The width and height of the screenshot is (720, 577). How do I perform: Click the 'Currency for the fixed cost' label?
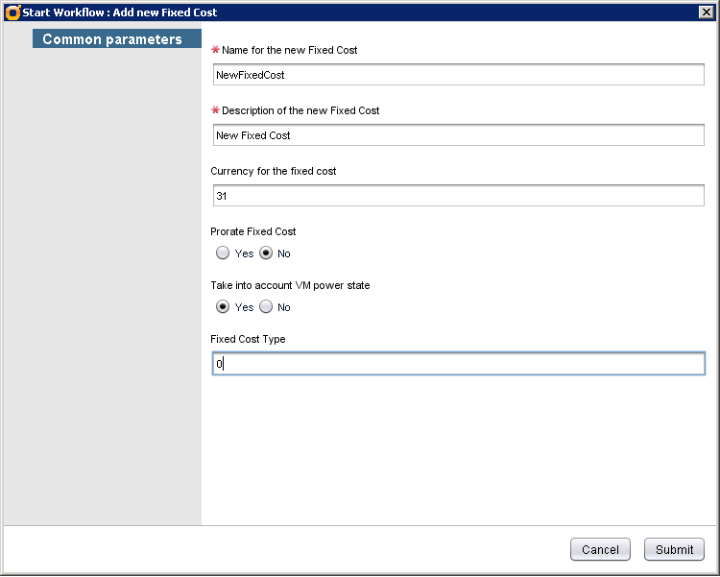pos(273,171)
